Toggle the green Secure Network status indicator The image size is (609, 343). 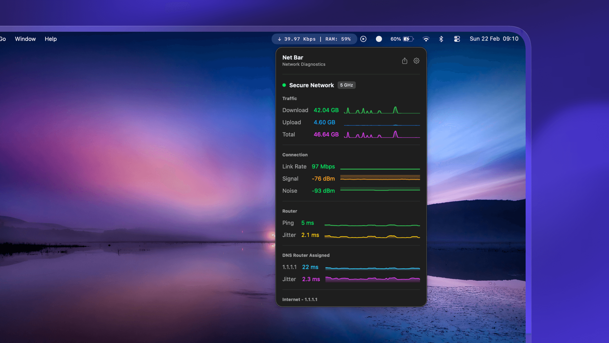(284, 85)
